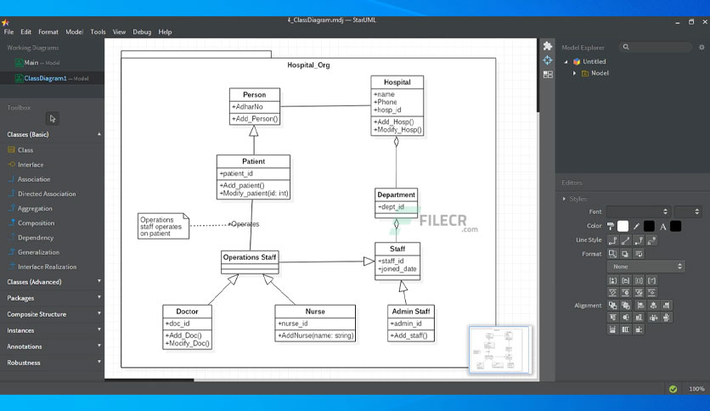Expand the Robustness toolbox section
The image size is (710, 411).
(x=99, y=362)
